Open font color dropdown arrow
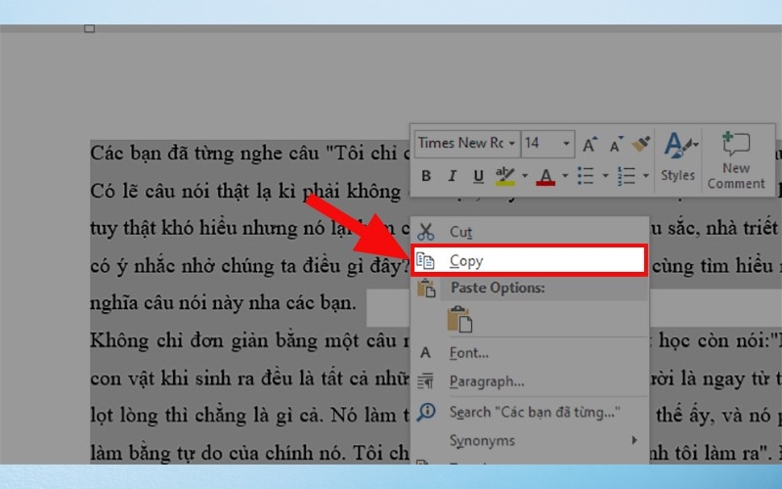Viewport: 782px width, 489px height. click(x=565, y=176)
